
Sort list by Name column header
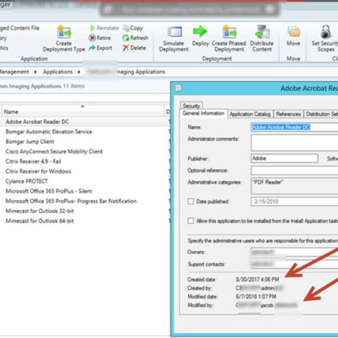[x=82, y=112]
